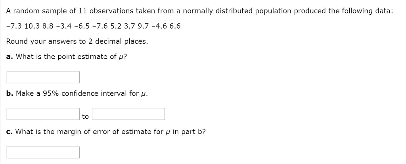Click the point estimate answer box
This screenshot has height=164, width=406.
click(43, 77)
